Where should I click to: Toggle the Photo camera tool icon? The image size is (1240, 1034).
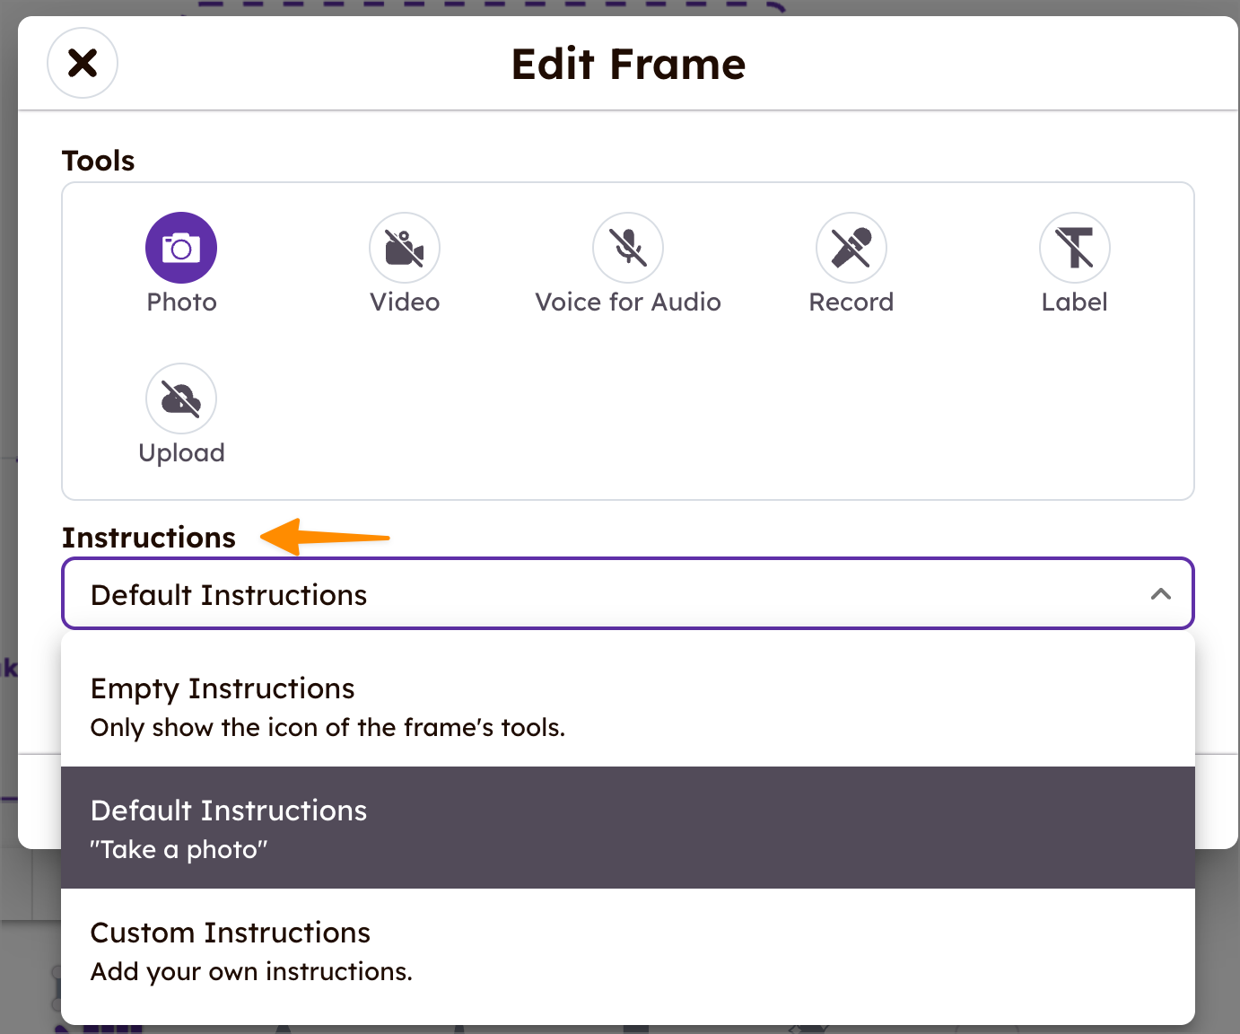[181, 248]
